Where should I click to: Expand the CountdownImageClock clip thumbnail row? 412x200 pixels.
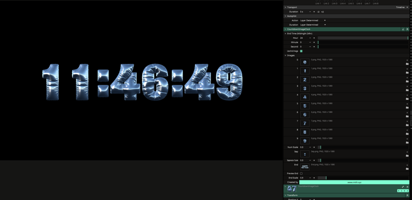(x=285, y=187)
